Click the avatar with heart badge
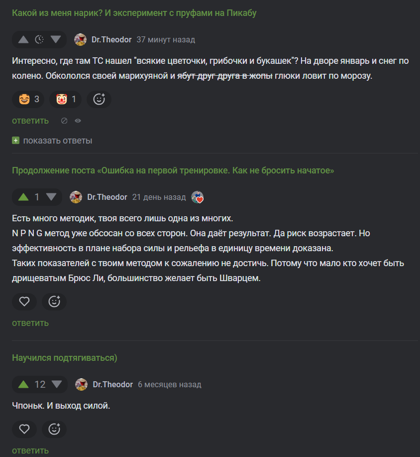 [198, 197]
